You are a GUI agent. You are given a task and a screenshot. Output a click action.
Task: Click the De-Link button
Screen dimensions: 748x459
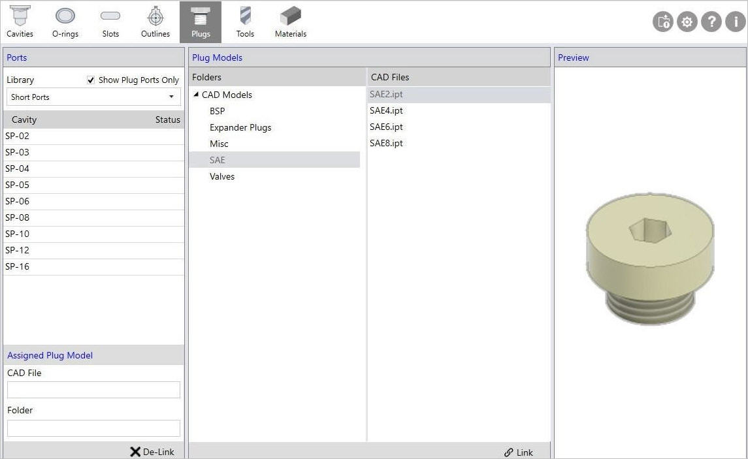(x=152, y=451)
